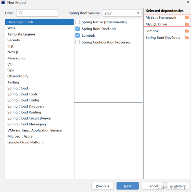This screenshot has height=192, width=191.
Task: Select the Spring Cloud category
Action: point(39,88)
